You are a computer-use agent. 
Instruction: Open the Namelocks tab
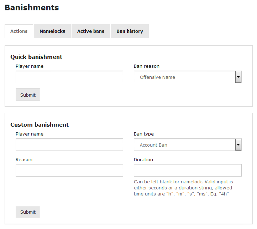[x=52, y=31]
